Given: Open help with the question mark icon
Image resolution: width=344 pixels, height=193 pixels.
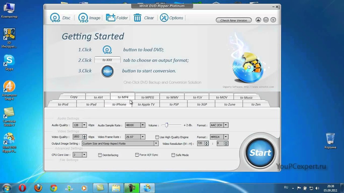Looking at the screenshot, I should 273,20.
